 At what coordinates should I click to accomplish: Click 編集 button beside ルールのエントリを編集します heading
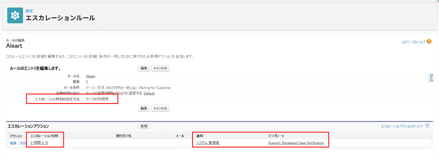pyautogui.click(x=144, y=68)
